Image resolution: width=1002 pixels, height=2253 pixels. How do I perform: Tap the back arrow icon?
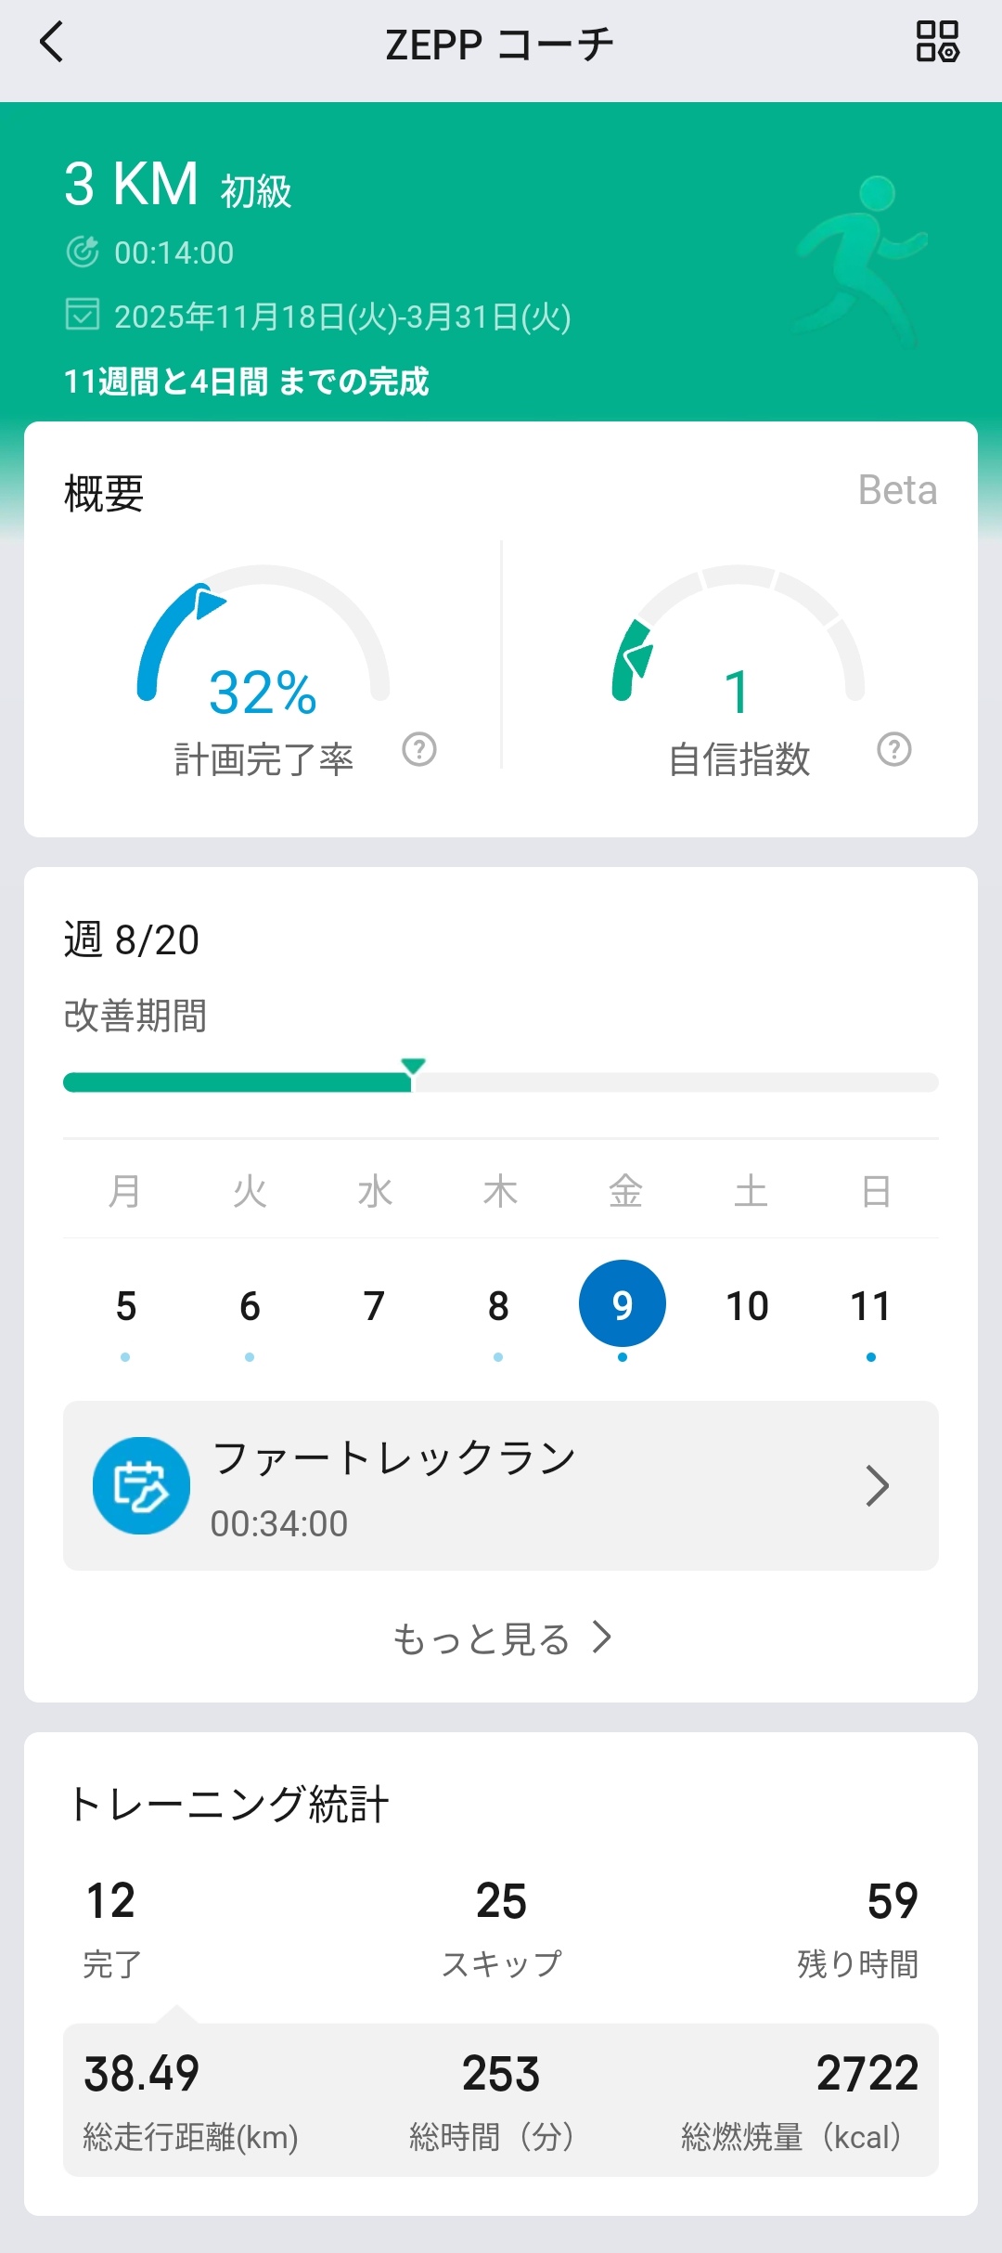tap(52, 43)
